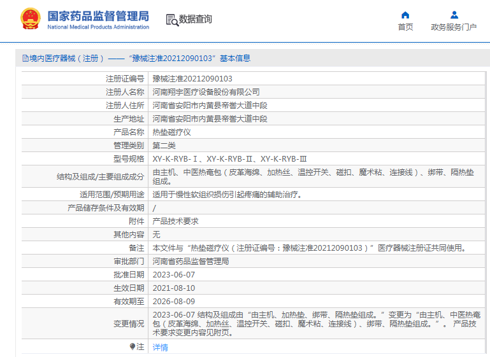Click effective date 2021-08-10

click(174, 288)
